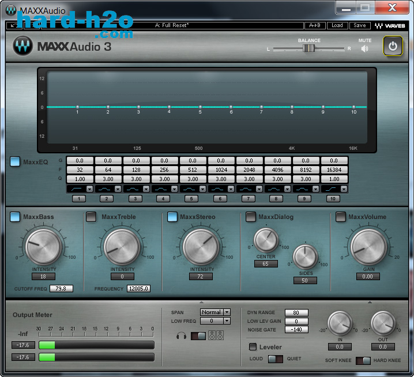Screen dimensions: 414x377
Task: Click the power button icon
Action: point(393,46)
